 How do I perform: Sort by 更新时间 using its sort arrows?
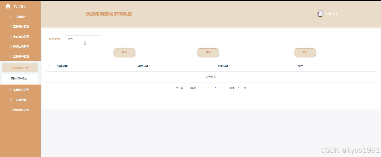tap(230, 66)
